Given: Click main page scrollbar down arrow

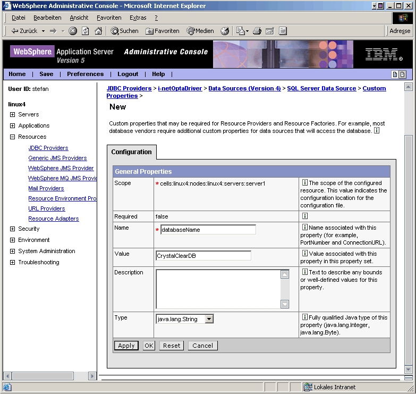Looking at the screenshot, I should click(x=408, y=369).
